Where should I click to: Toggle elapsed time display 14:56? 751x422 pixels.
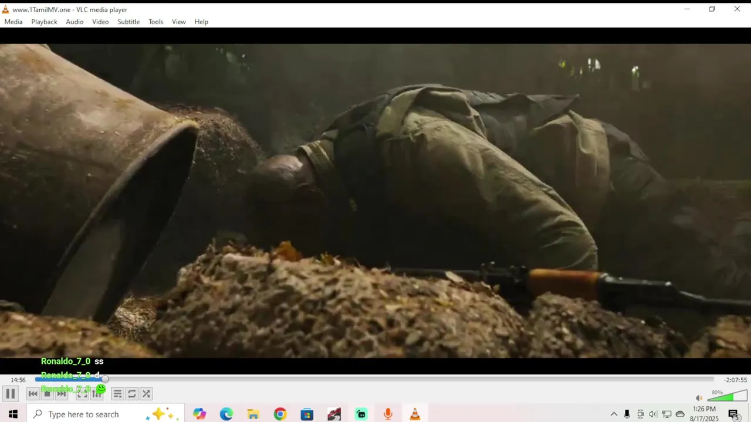click(x=18, y=380)
